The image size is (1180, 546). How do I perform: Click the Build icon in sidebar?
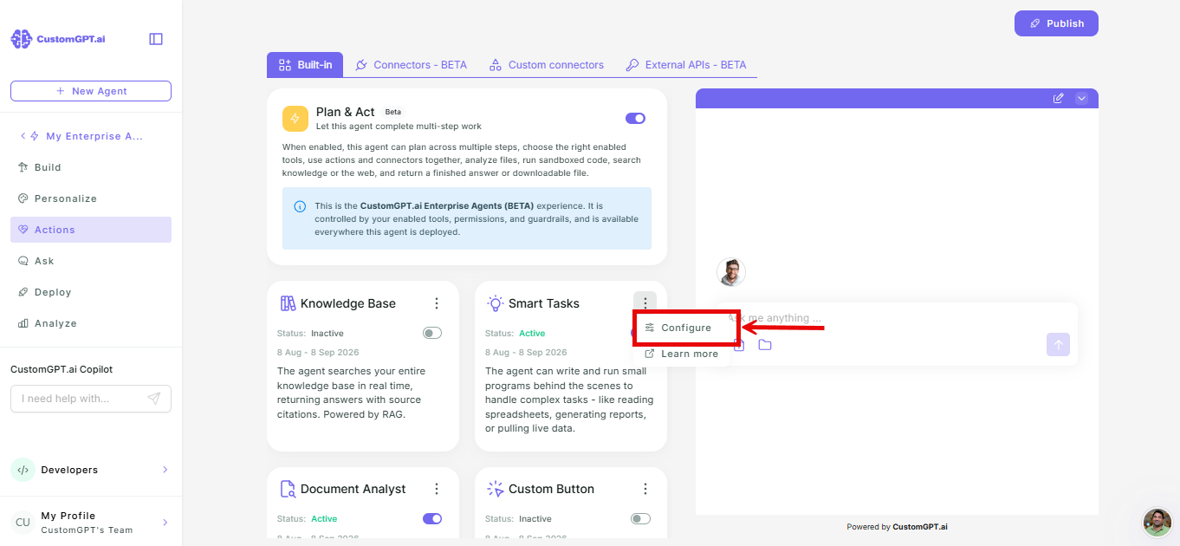23,167
